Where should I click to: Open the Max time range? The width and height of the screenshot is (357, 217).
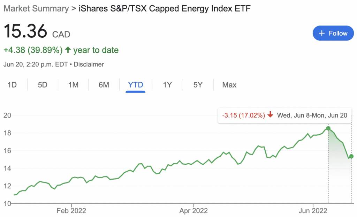coord(229,85)
